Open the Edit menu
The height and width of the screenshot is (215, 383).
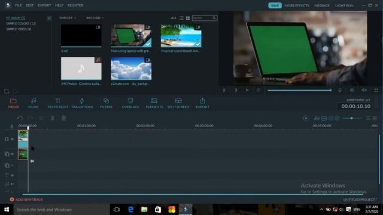pyautogui.click(x=30, y=5)
